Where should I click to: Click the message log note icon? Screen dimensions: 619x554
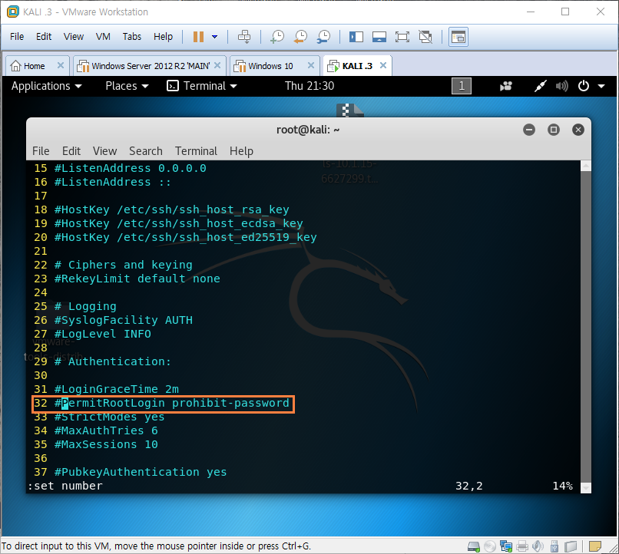pyautogui.click(x=594, y=546)
